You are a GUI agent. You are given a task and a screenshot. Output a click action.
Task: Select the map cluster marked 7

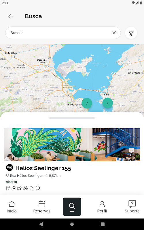coord(87,103)
